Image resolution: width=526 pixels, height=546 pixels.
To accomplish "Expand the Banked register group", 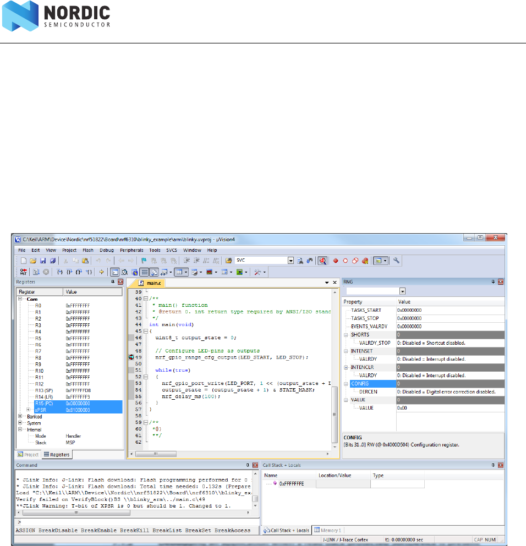I will point(20,416).
